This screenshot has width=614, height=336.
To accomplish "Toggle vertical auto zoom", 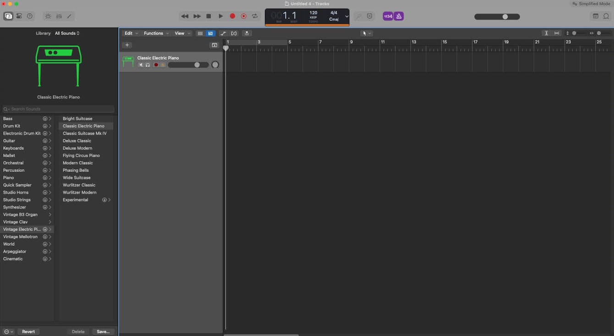I will point(546,33).
